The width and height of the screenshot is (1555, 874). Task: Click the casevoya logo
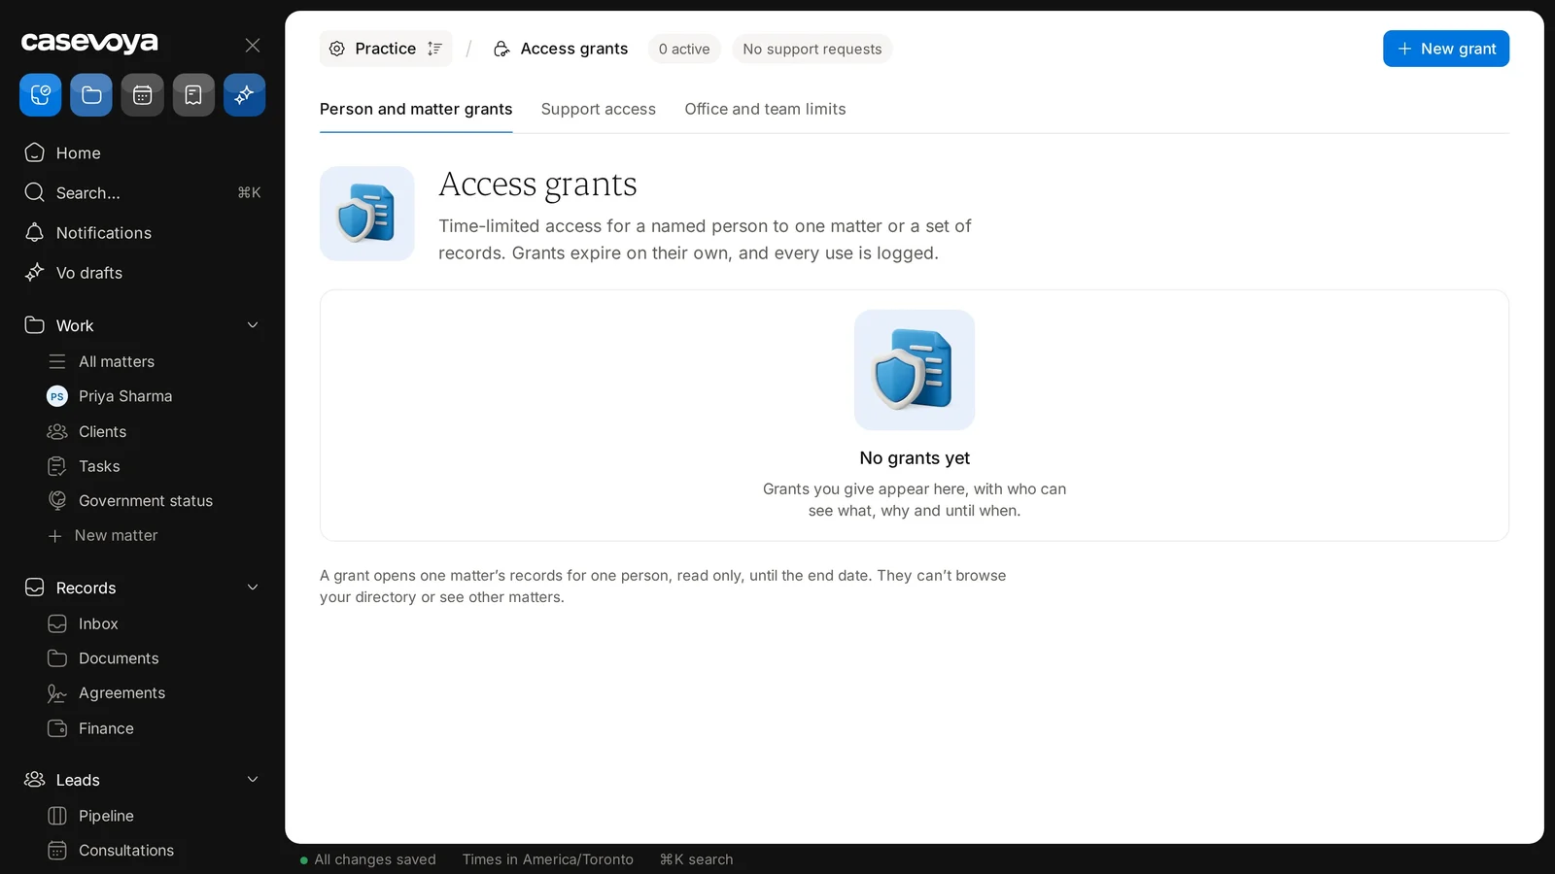[x=89, y=43]
